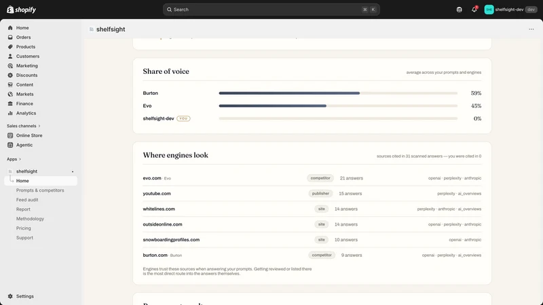Click the Agentic channel icon
543x305 pixels.
(x=10, y=145)
